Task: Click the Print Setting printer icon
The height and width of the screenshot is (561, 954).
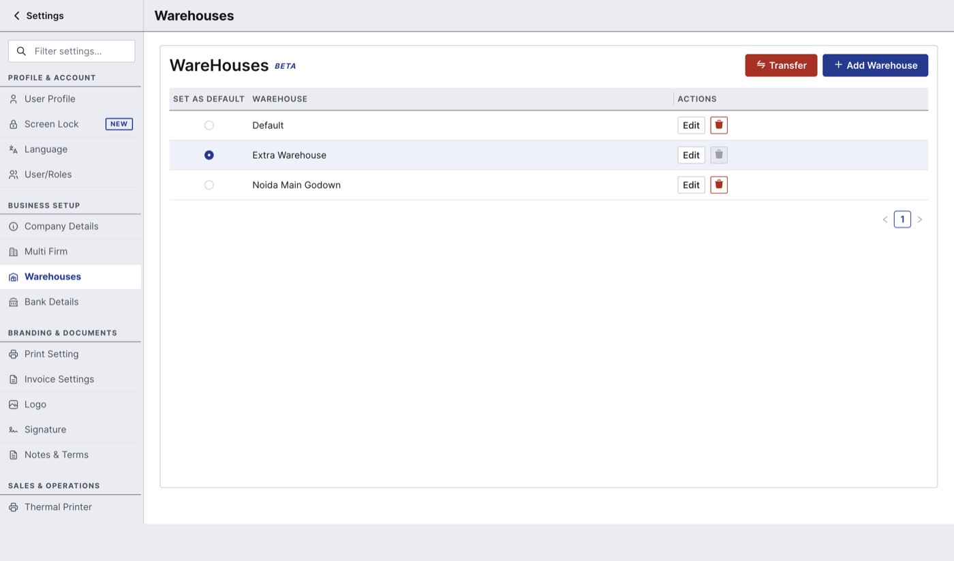Action: pyautogui.click(x=13, y=354)
